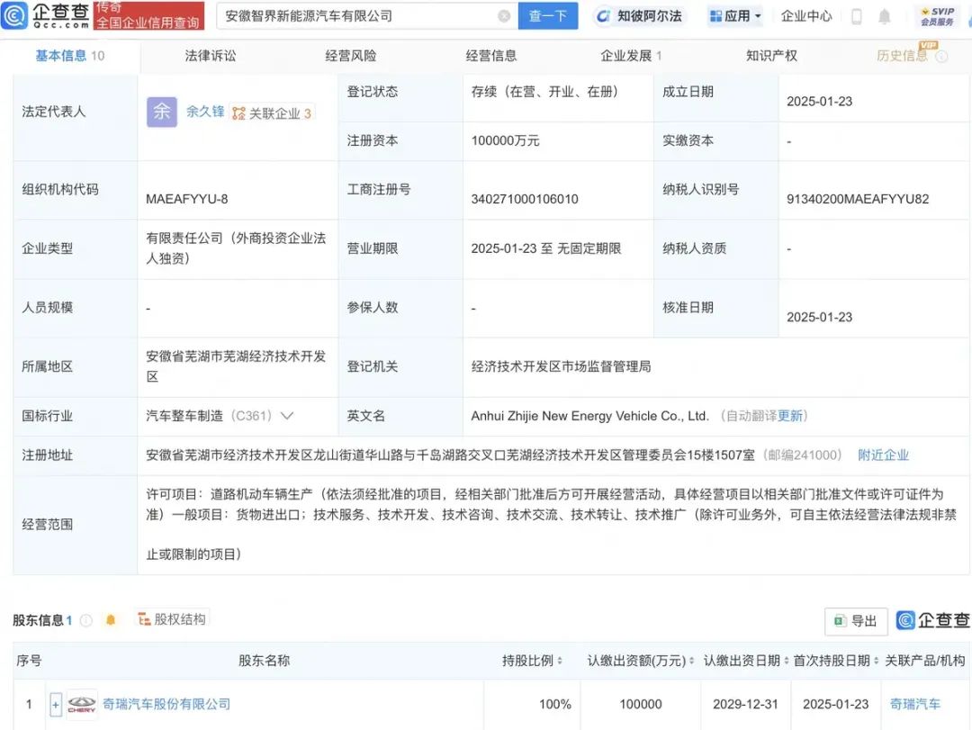Click 更新 link beside English name
972x730 pixels.
coord(790,416)
